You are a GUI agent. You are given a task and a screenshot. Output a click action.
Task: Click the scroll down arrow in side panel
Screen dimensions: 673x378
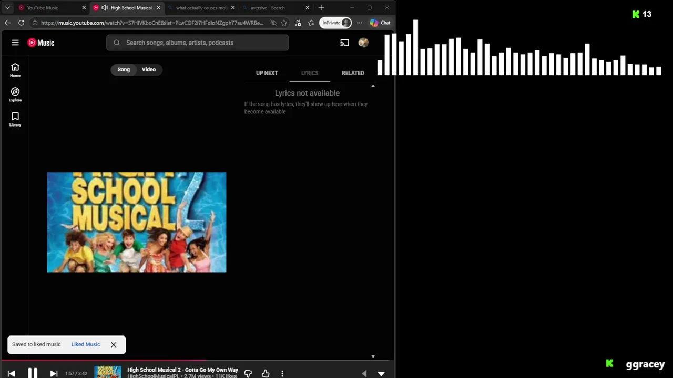[373, 356]
